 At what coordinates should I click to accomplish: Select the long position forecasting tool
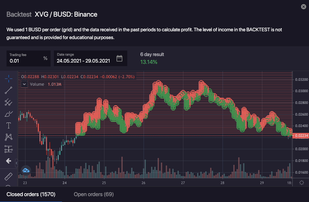[8, 149]
